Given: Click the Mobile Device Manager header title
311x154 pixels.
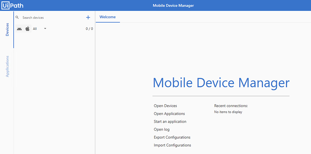Looking at the screenshot, I should 173,6.
